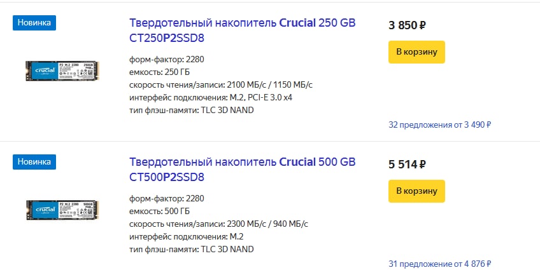Click the 3 850 ₽ price
This screenshot has width=540, height=270.
tap(407, 25)
